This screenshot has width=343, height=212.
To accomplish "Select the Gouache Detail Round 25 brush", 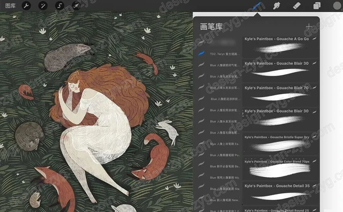I will [x=280, y=210].
